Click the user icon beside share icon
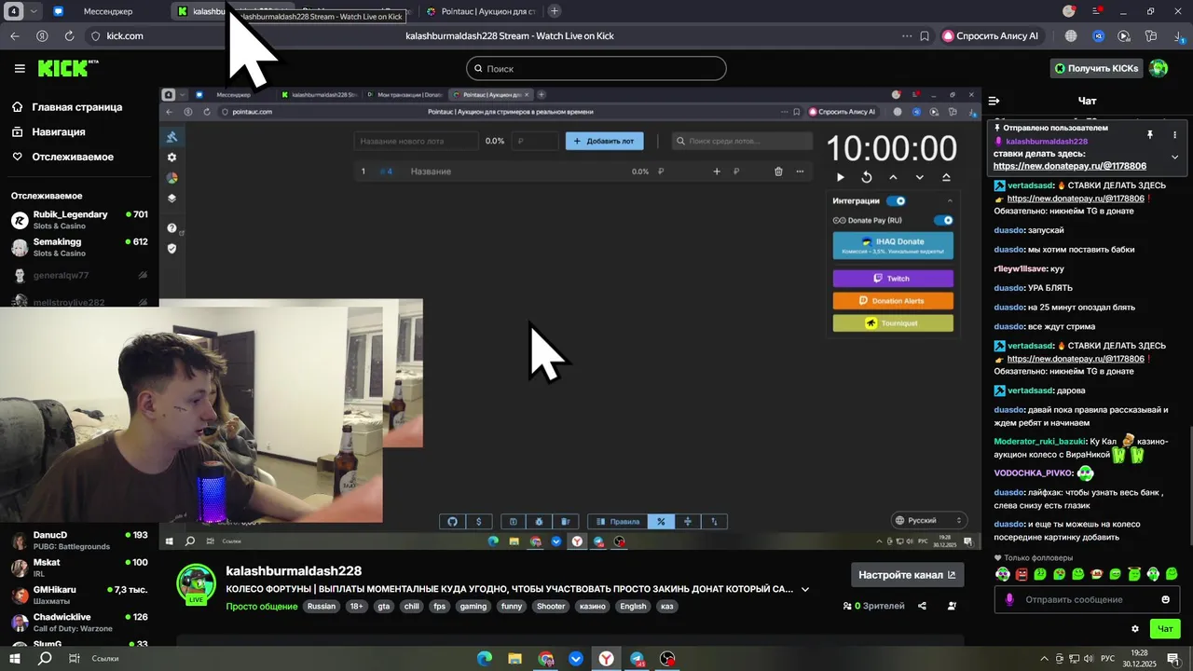1193x671 pixels. pyautogui.click(x=952, y=606)
